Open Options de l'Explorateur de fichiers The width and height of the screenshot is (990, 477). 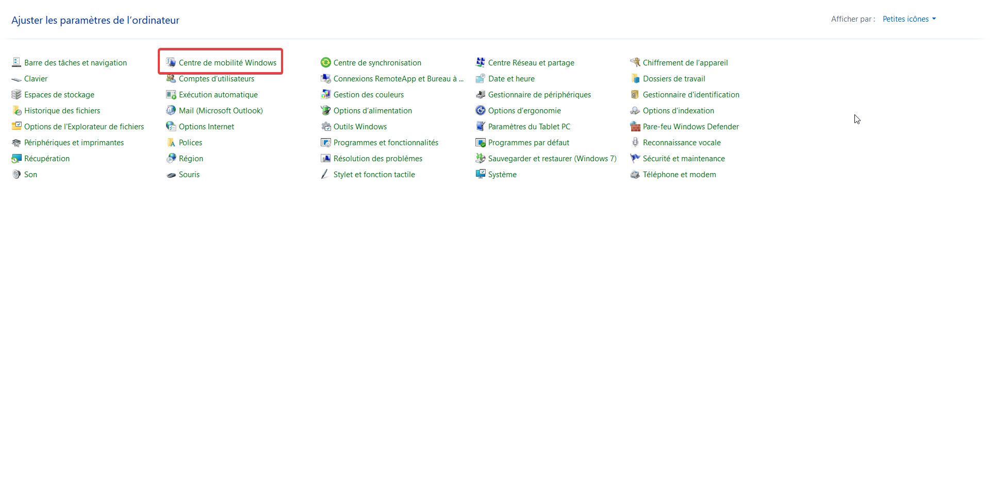pyautogui.click(x=84, y=127)
